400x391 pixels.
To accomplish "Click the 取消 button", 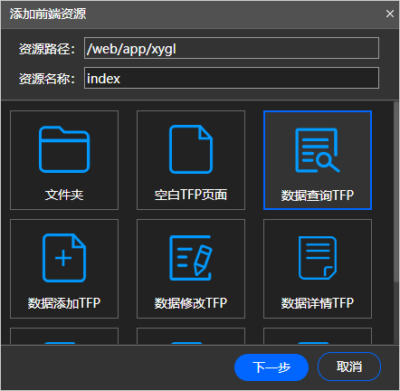I will [x=349, y=367].
